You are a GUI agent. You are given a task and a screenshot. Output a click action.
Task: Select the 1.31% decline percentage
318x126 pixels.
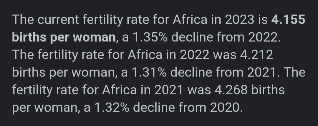[149, 72]
